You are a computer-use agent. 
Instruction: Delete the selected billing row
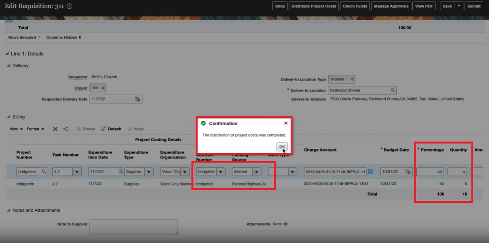pos(56,129)
